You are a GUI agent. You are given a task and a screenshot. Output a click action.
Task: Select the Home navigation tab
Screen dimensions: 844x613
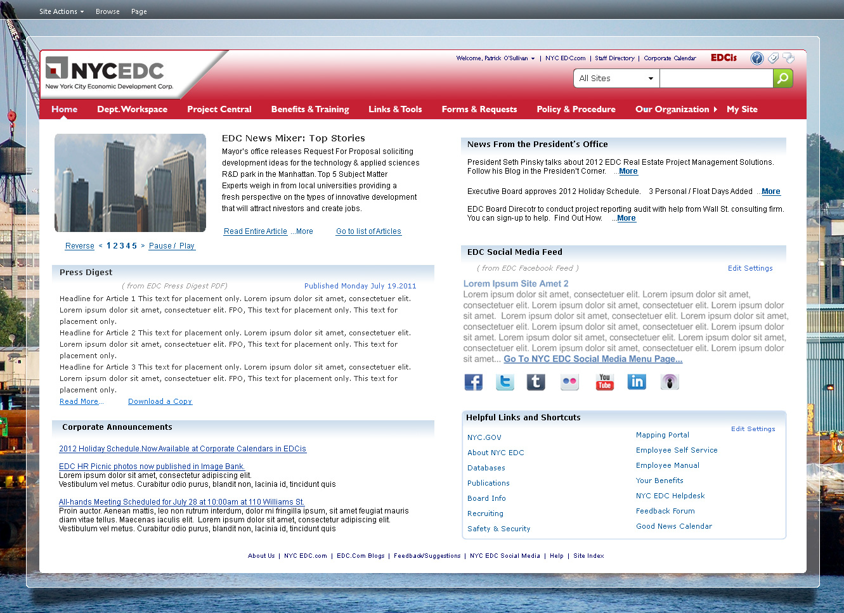65,109
